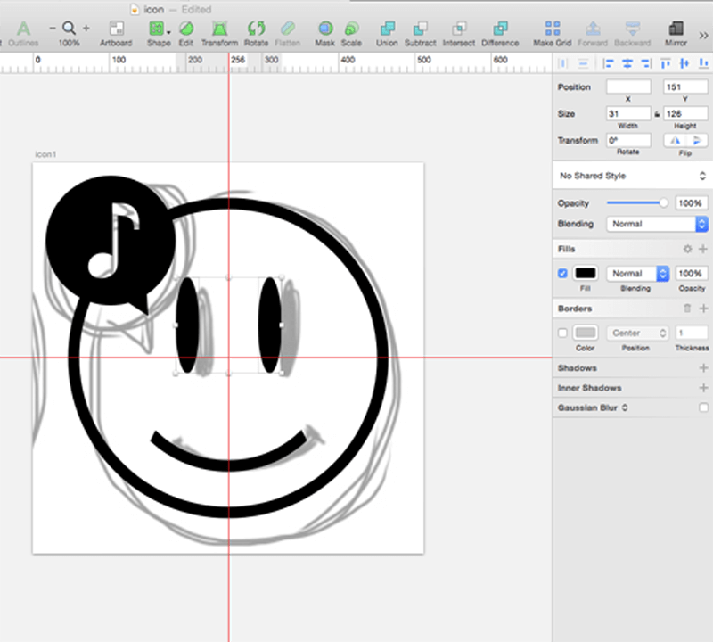The width and height of the screenshot is (713, 642).
Task: Click the Position X field
Action: pyautogui.click(x=628, y=86)
